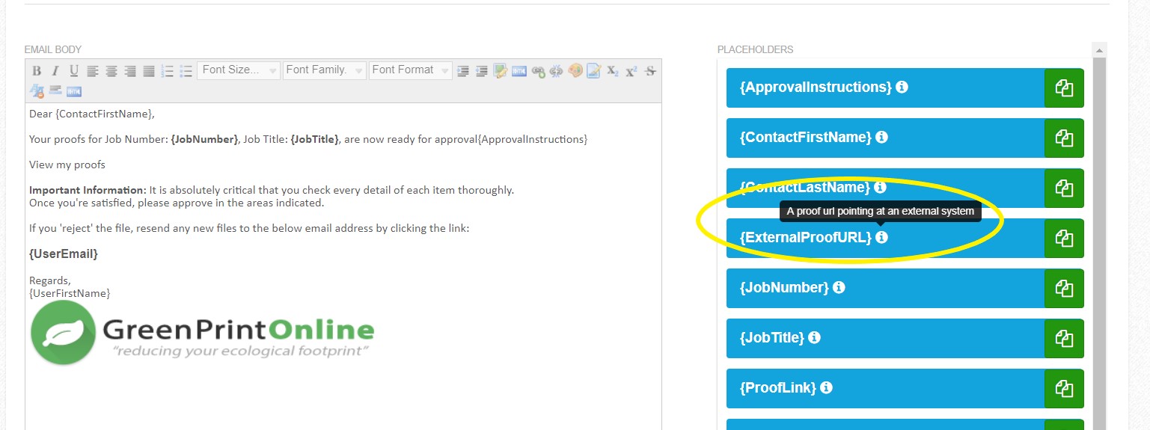Click the remove formatting icon on second toolbar row
Viewport: 1150px width, 430px height.
[37, 90]
